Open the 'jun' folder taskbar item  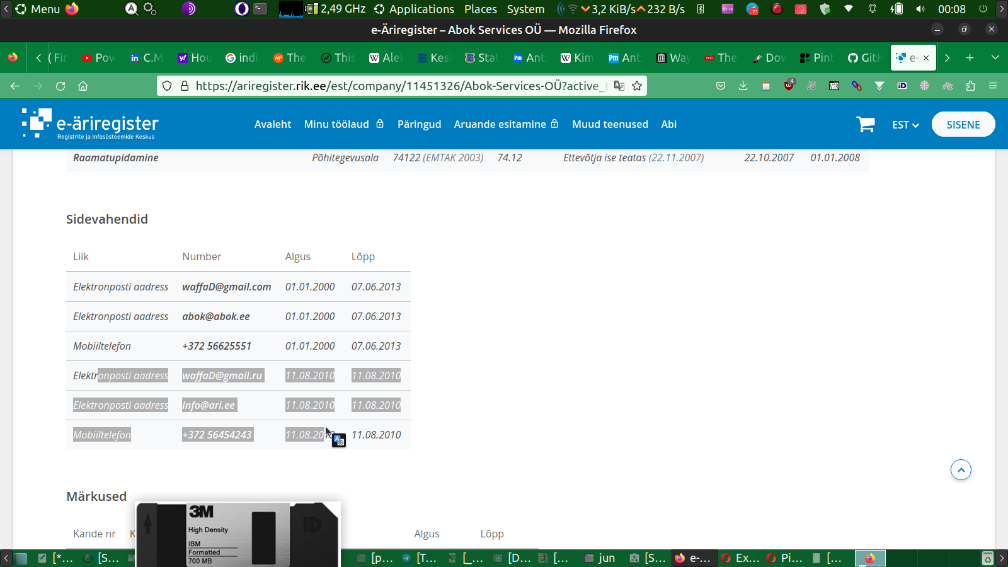pyautogui.click(x=600, y=558)
